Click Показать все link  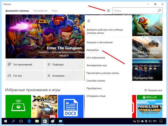[x=155, y=90]
